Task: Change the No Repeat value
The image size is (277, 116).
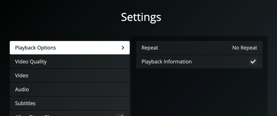Action: tap(245, 48)
